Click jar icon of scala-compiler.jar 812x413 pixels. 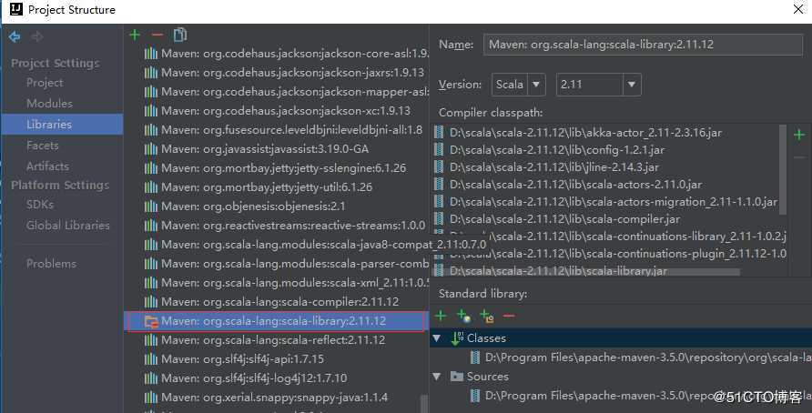(x=439, y=219)
